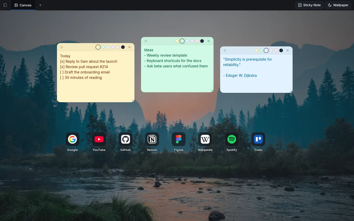Screen dimensions: 354x221
Task: Grab the drag handle on the Today note
Action: [x=62, y=47]
